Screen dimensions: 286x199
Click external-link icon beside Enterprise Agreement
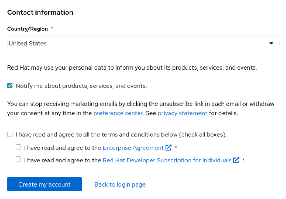[169, 148]
